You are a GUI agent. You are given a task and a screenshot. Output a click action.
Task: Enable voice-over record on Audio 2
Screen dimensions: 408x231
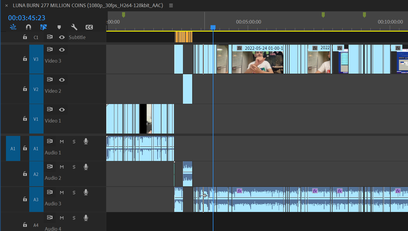pyautogui.click(x=86, y=167)
